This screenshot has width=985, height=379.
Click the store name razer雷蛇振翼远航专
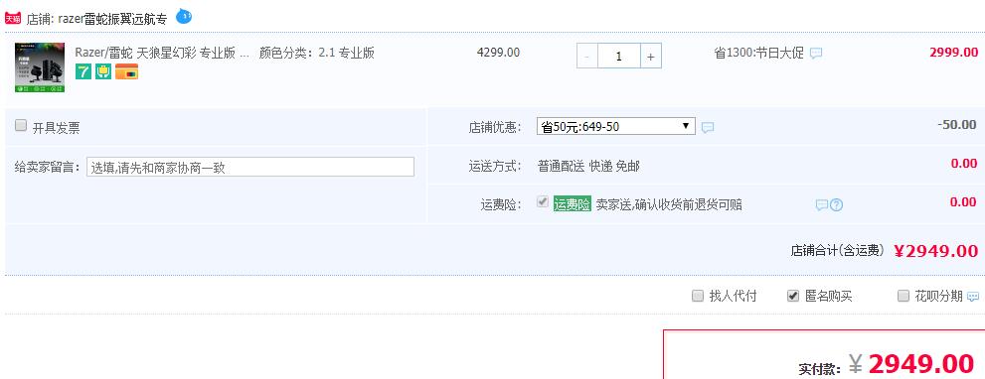pyautogui.click(x=112, y=19)
